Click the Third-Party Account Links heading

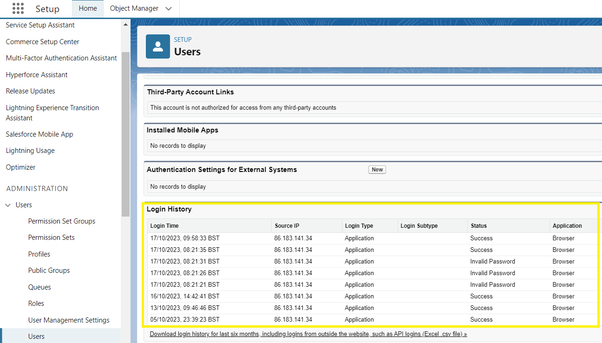coord(190,92)
